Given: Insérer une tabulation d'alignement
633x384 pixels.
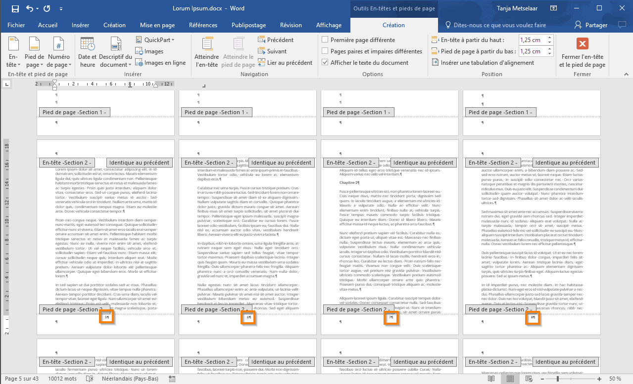Looking at the screenshot, I should point(483,63).
